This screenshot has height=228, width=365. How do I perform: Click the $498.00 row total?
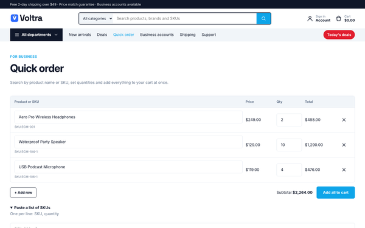tap(313, 120)
